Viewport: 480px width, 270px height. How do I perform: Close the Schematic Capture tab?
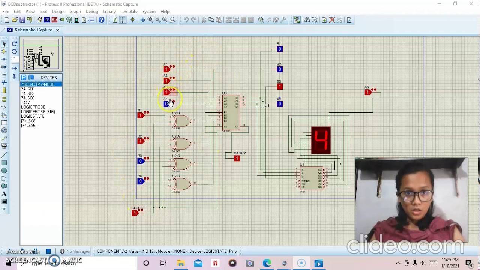click(x=57, y=30)
